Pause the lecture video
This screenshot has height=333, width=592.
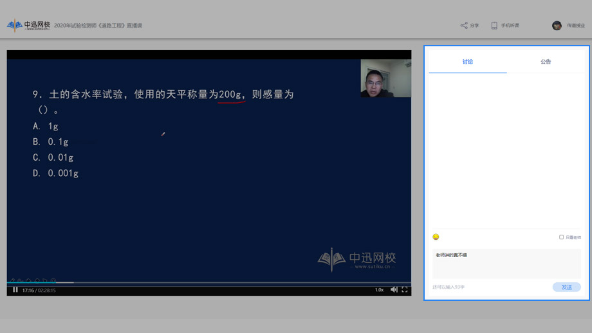pyautogui.click(x=15, y=290)
